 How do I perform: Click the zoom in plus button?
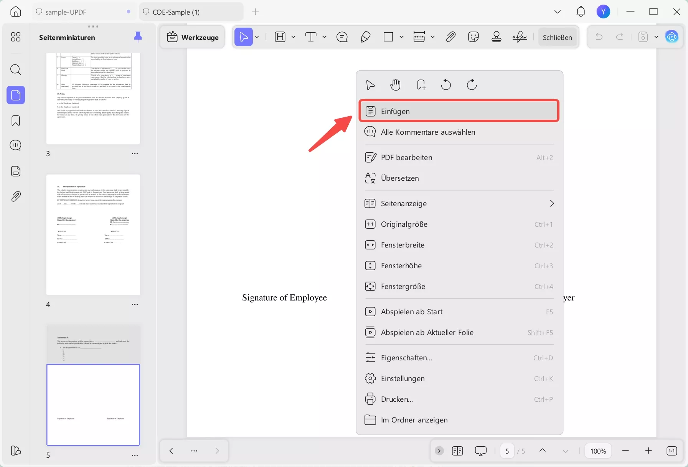[648, 451]
